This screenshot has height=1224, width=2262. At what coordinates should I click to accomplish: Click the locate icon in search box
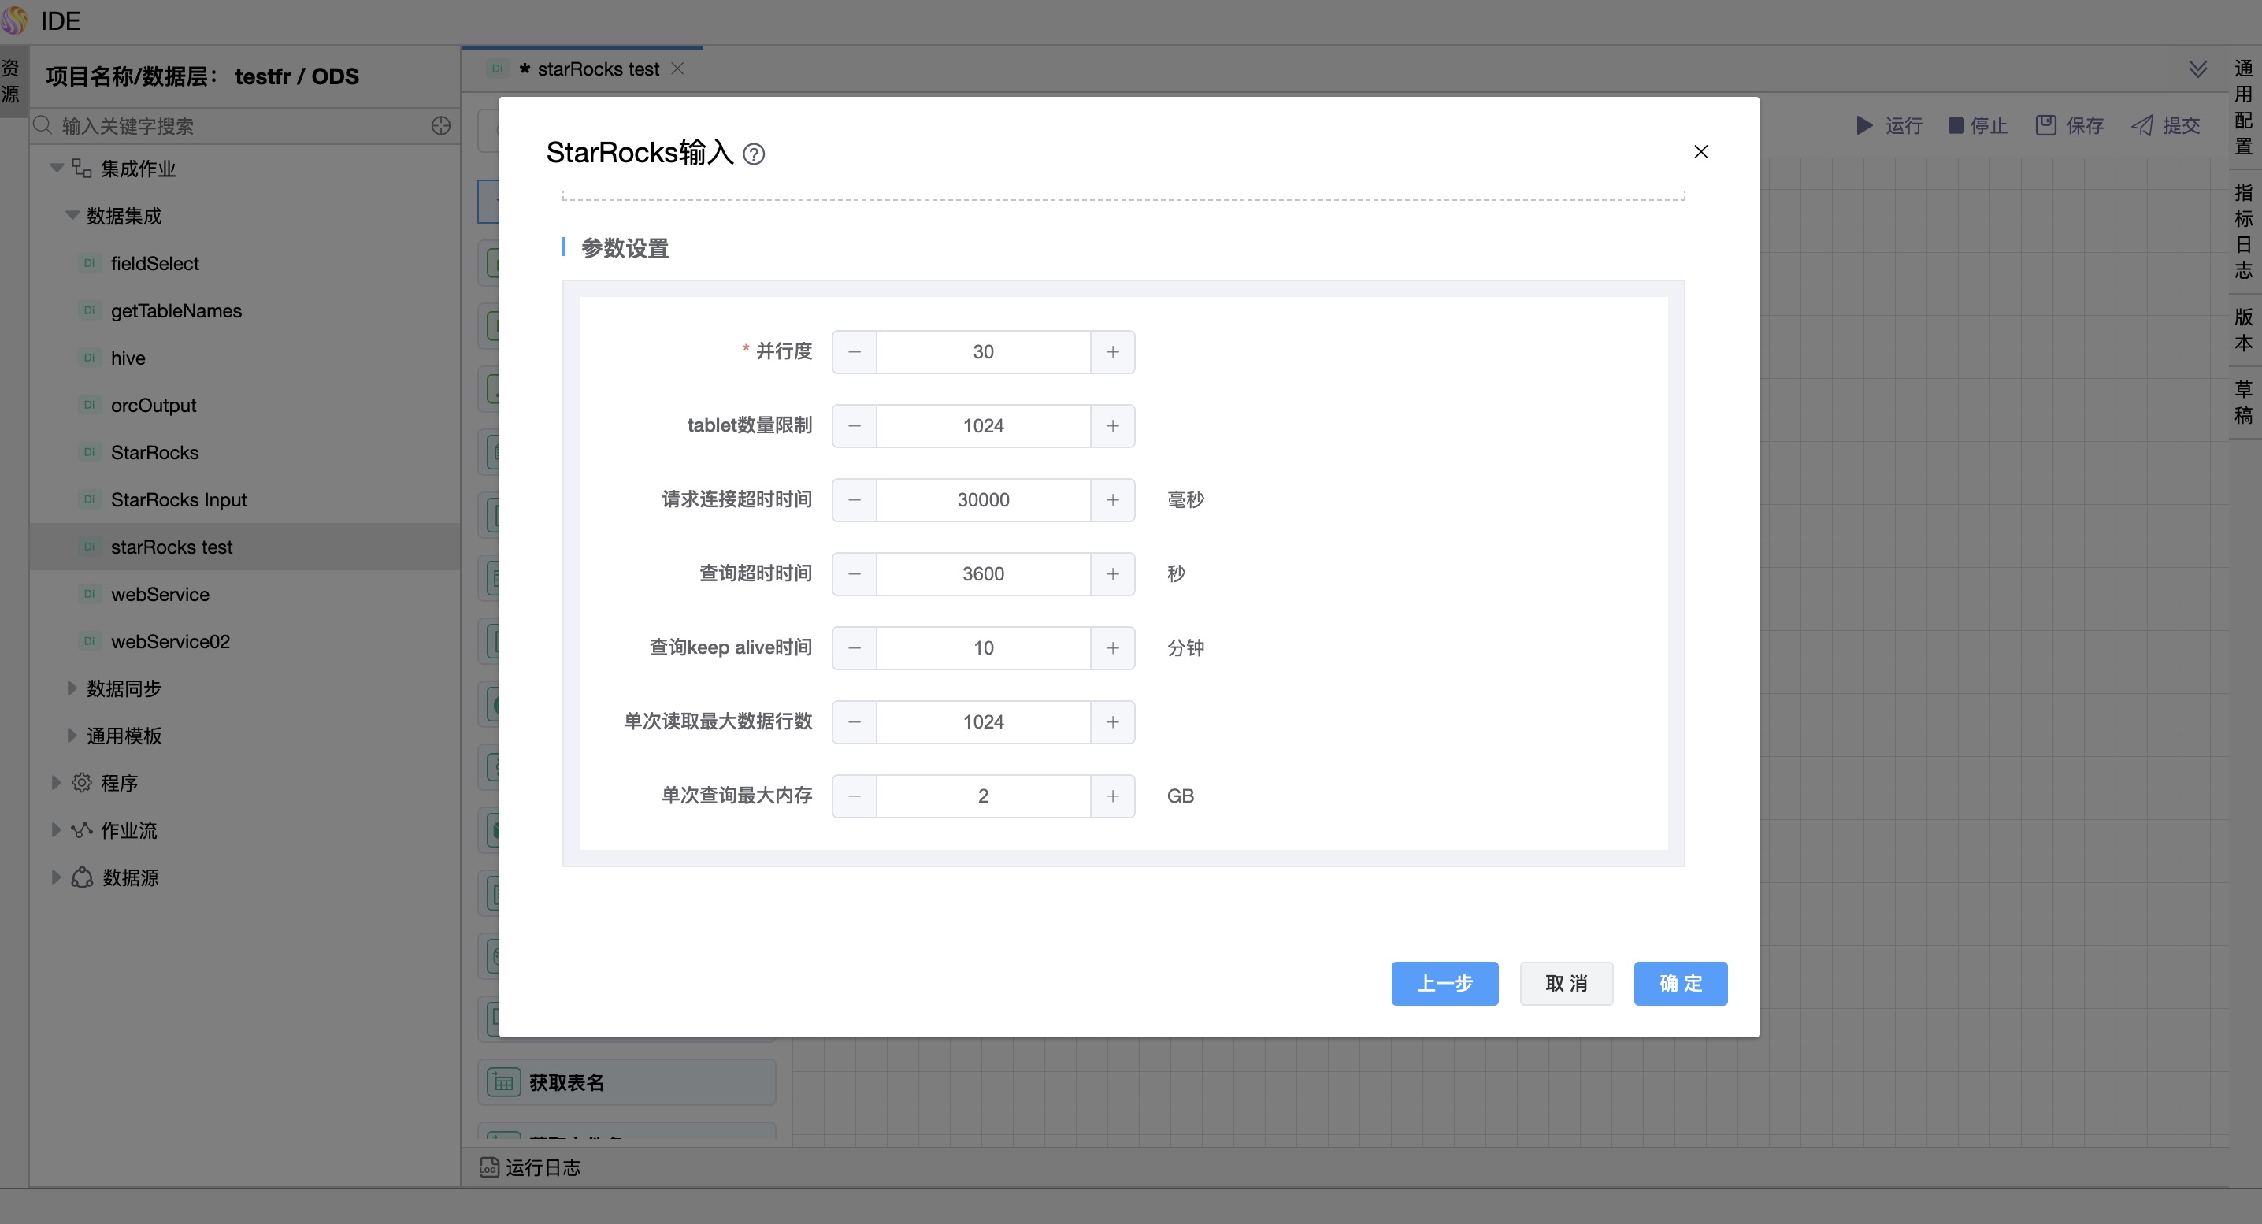[x=441, y=125]
